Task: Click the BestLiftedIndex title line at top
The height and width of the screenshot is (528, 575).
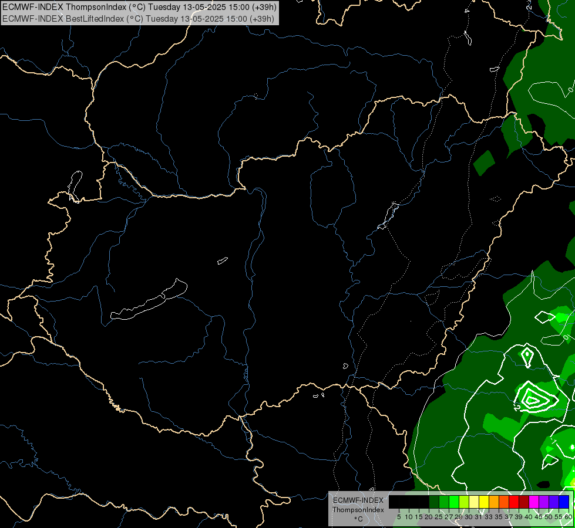Action: coord(138,19)
